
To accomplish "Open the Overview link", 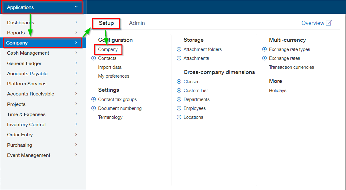I will click(x=313, y=23).
